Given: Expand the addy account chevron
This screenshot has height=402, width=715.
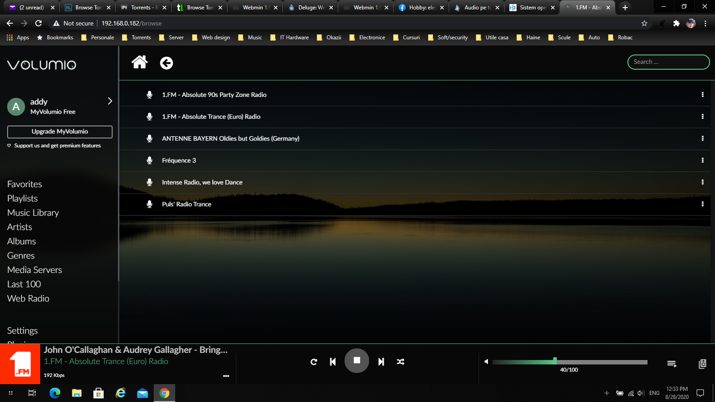Looking at the screenshot, I should click(x=110, y=101).
